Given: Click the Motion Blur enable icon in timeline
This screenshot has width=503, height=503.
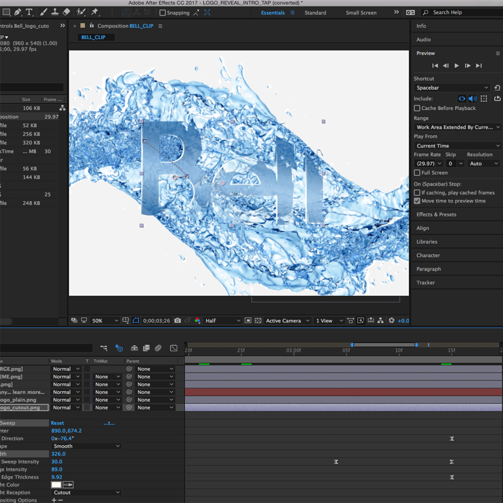Looking at the screenshot, I should tap(158, 348).
